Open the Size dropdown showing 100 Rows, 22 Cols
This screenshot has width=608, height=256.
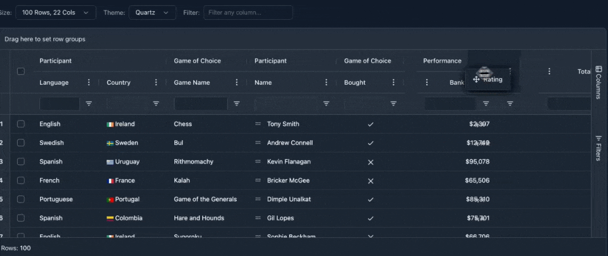tap(55, 12)
